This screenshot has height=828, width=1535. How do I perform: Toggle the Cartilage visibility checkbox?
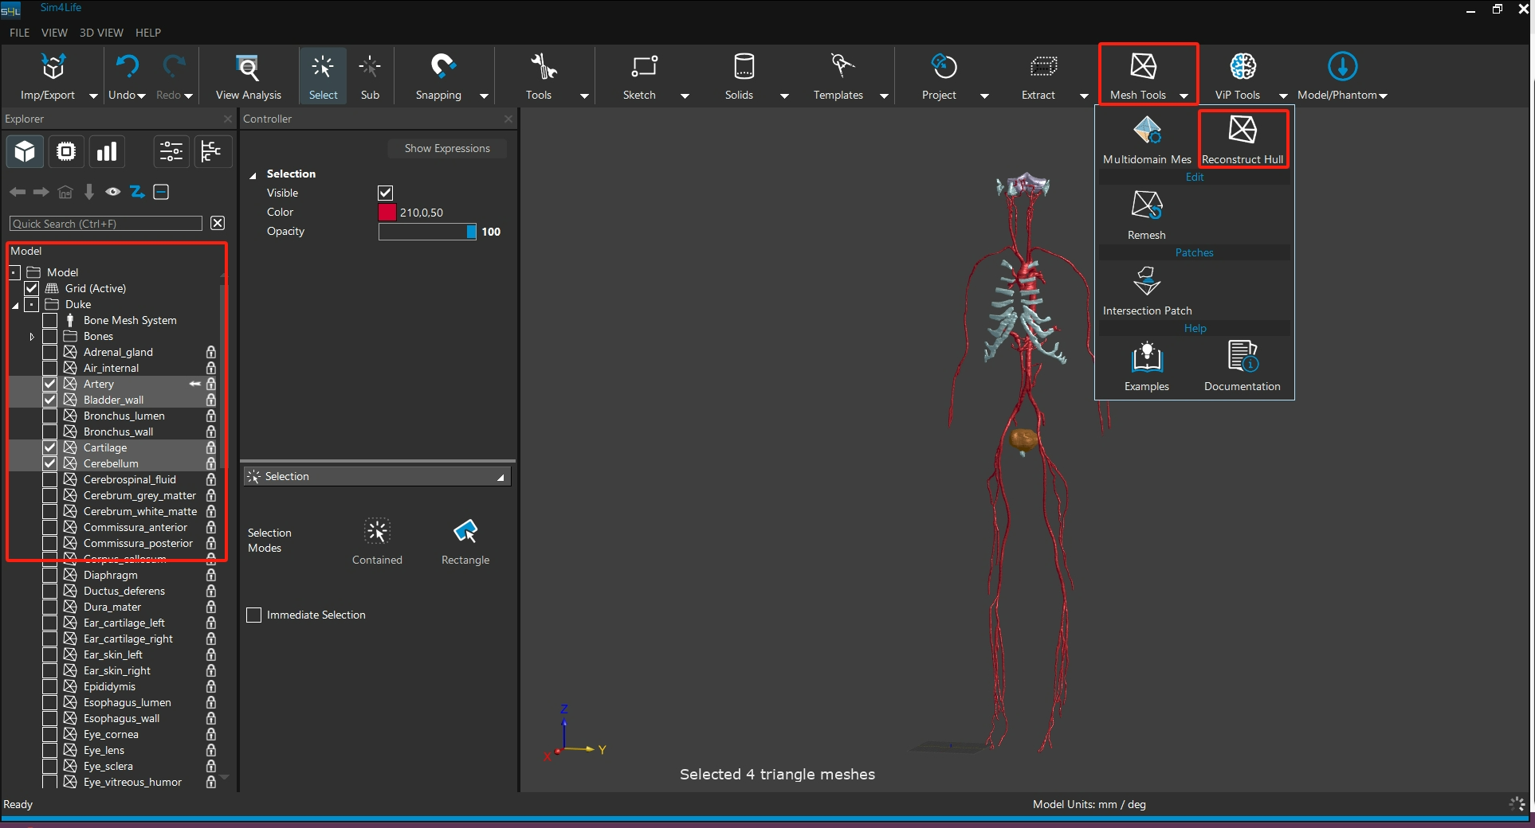point(50,447)
